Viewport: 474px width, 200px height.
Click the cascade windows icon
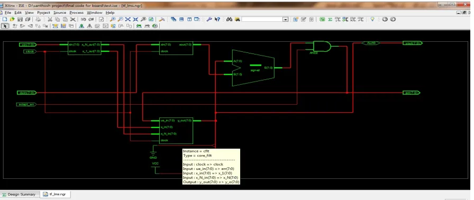click(174, 20)
